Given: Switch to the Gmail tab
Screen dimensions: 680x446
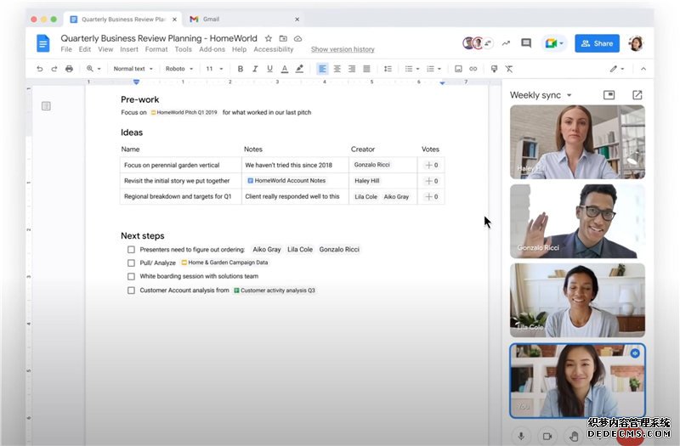Looking at the screenshot, I should click(244, 19).
